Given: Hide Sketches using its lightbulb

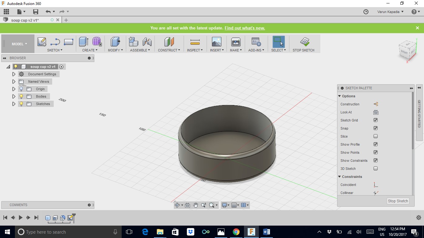Looking at the screenshot, I should click(21, 104).
